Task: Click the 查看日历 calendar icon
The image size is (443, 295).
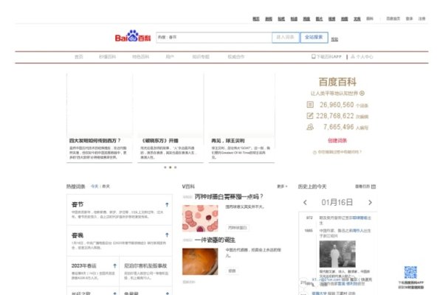Action: click(x=374, y=187)
